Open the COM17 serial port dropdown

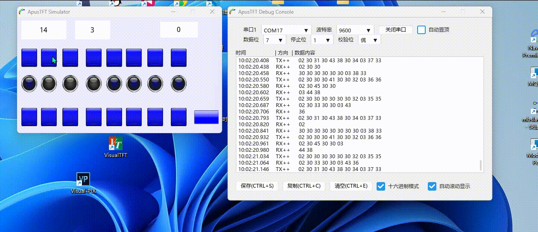point(287,30)
